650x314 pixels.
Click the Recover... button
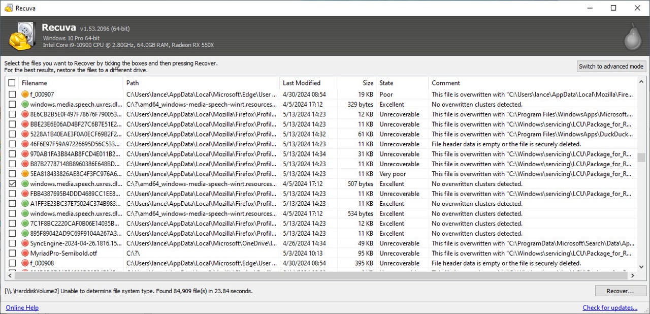(x=620, y=291)
